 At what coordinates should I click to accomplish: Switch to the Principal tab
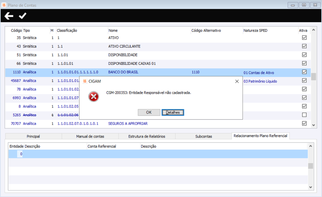[33, 136]
